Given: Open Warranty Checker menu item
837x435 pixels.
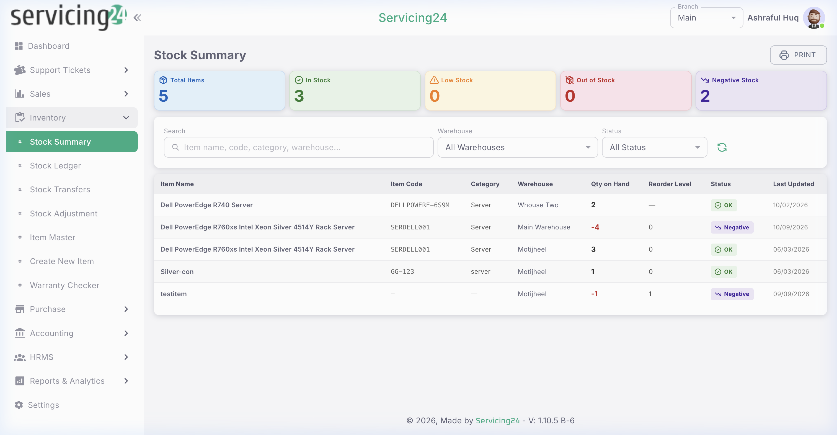Looking at the screenshot, I should (x=72, y=285).
